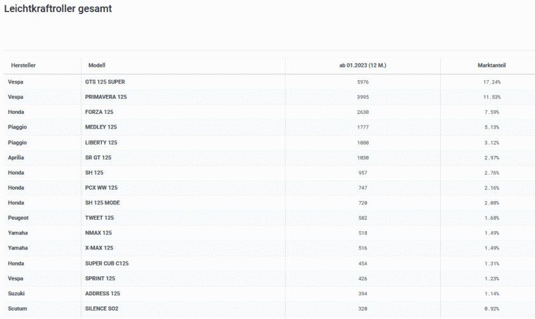
Task: Click the Yamaha cell in NMAX 125 row
Action: tap(18, 232)
